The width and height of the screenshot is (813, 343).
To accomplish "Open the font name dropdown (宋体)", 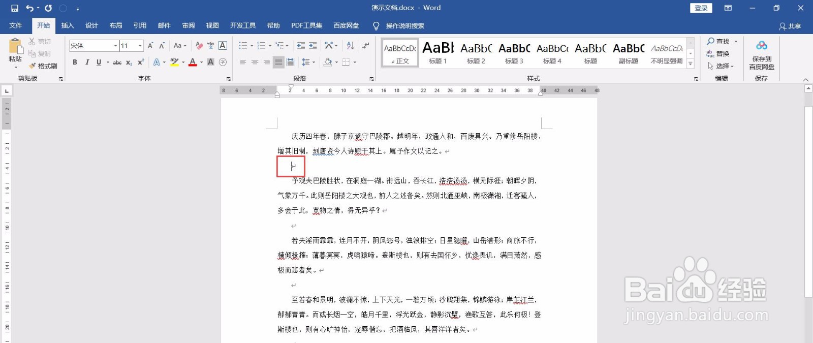I will click(x=116, y=46).
